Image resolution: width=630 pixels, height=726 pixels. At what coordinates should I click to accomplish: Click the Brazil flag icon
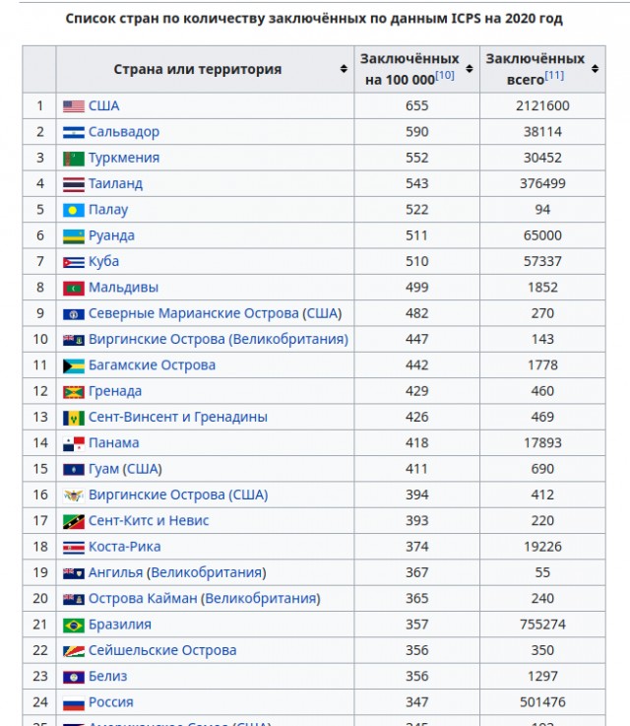coord(74,626)
